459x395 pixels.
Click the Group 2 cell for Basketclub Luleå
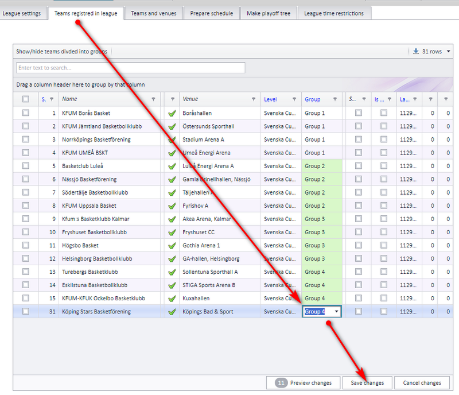[x=322, y=166]
